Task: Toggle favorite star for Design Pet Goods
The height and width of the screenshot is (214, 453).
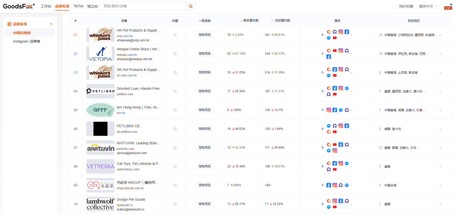Action: (175, 204)
